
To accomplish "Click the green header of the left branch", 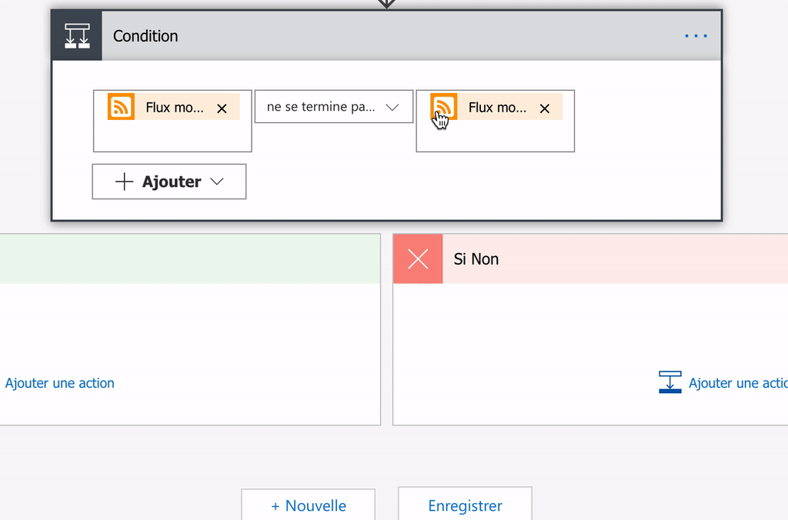I will (190, 258).
